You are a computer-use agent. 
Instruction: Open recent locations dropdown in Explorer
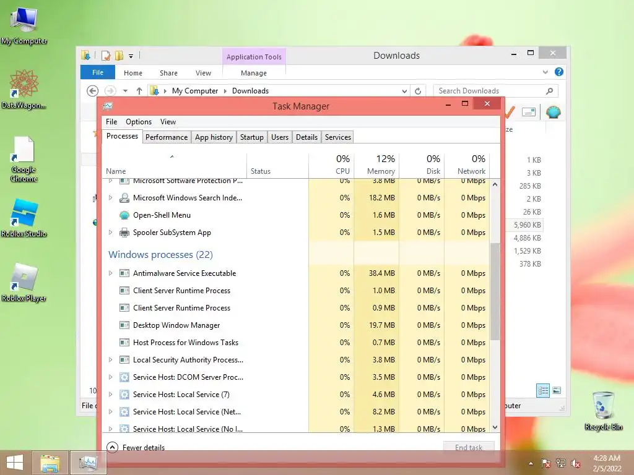125,91
